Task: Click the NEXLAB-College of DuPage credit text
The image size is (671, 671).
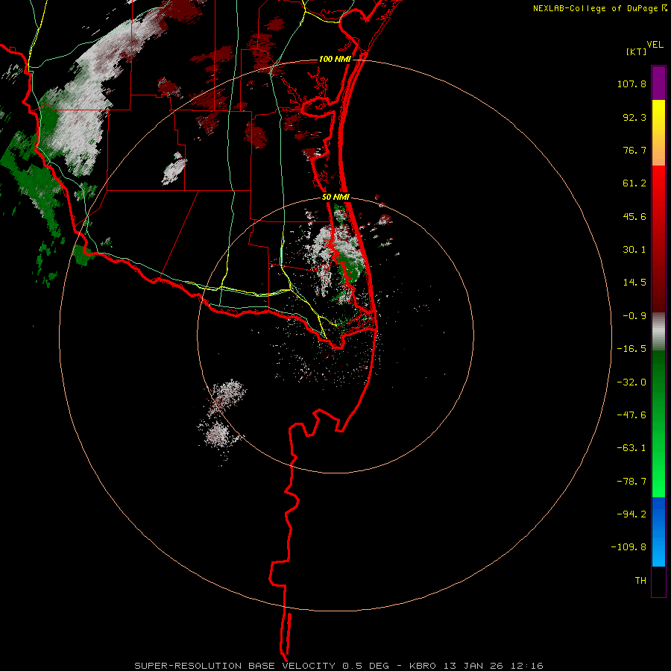Action: point(595,8)
